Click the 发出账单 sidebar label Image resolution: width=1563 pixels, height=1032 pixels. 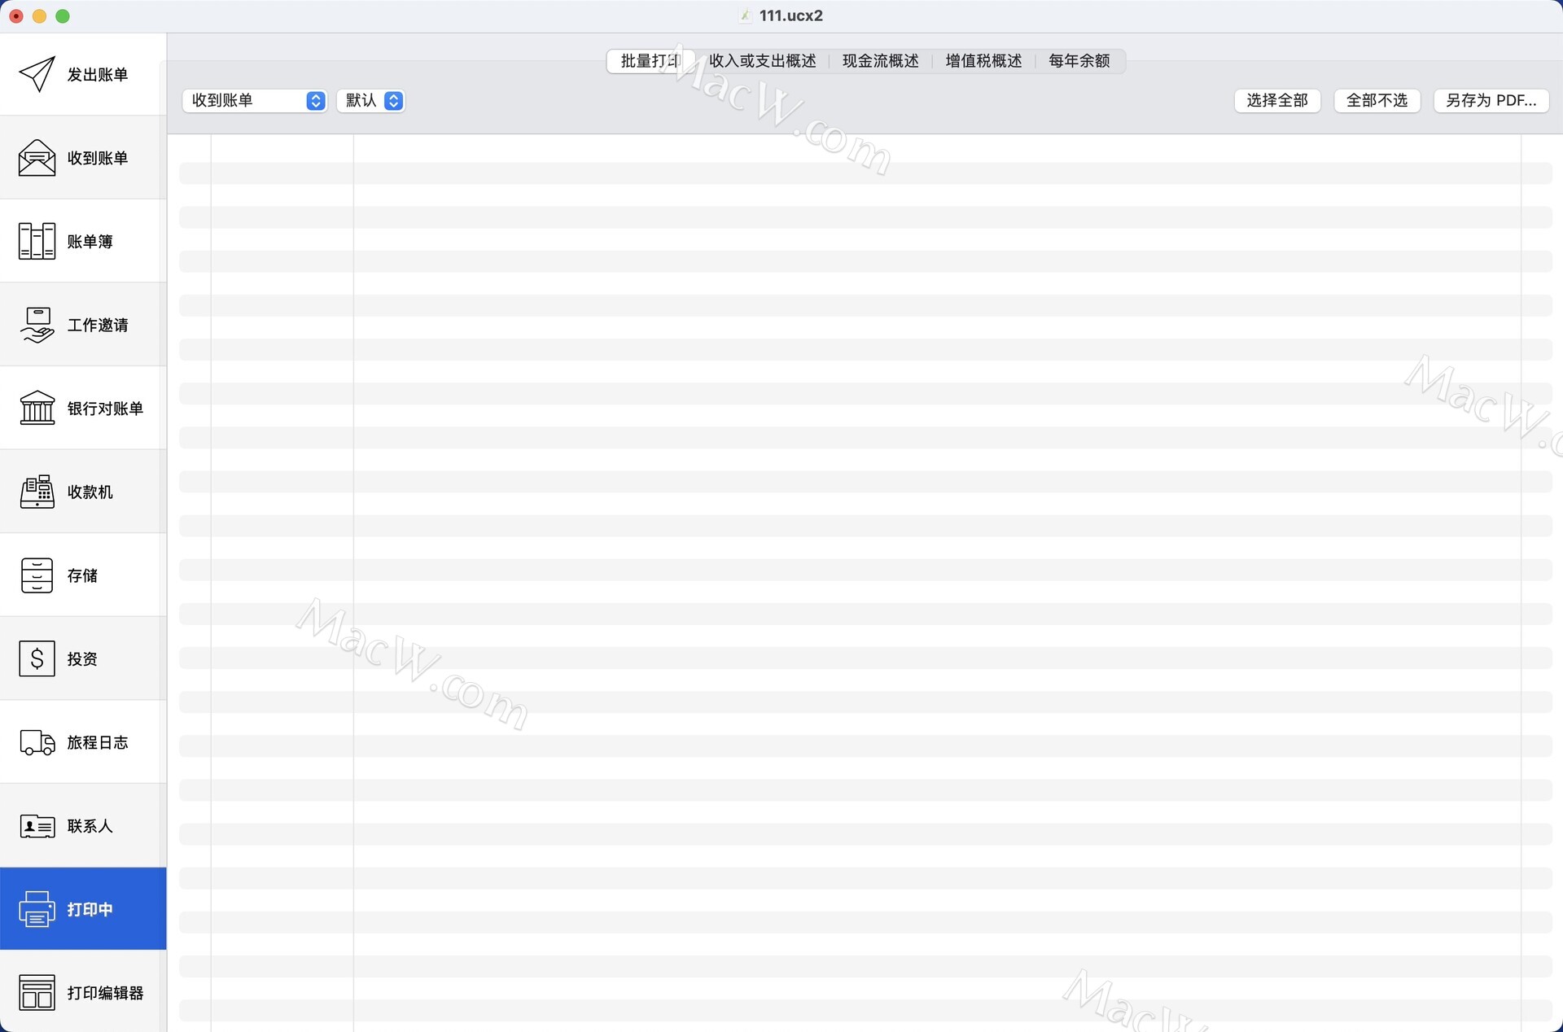(98, 75)
